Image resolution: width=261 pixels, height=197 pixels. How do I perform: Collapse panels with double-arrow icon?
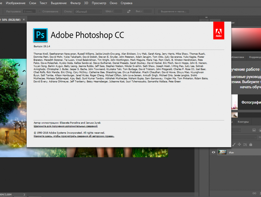pos(206,17)
